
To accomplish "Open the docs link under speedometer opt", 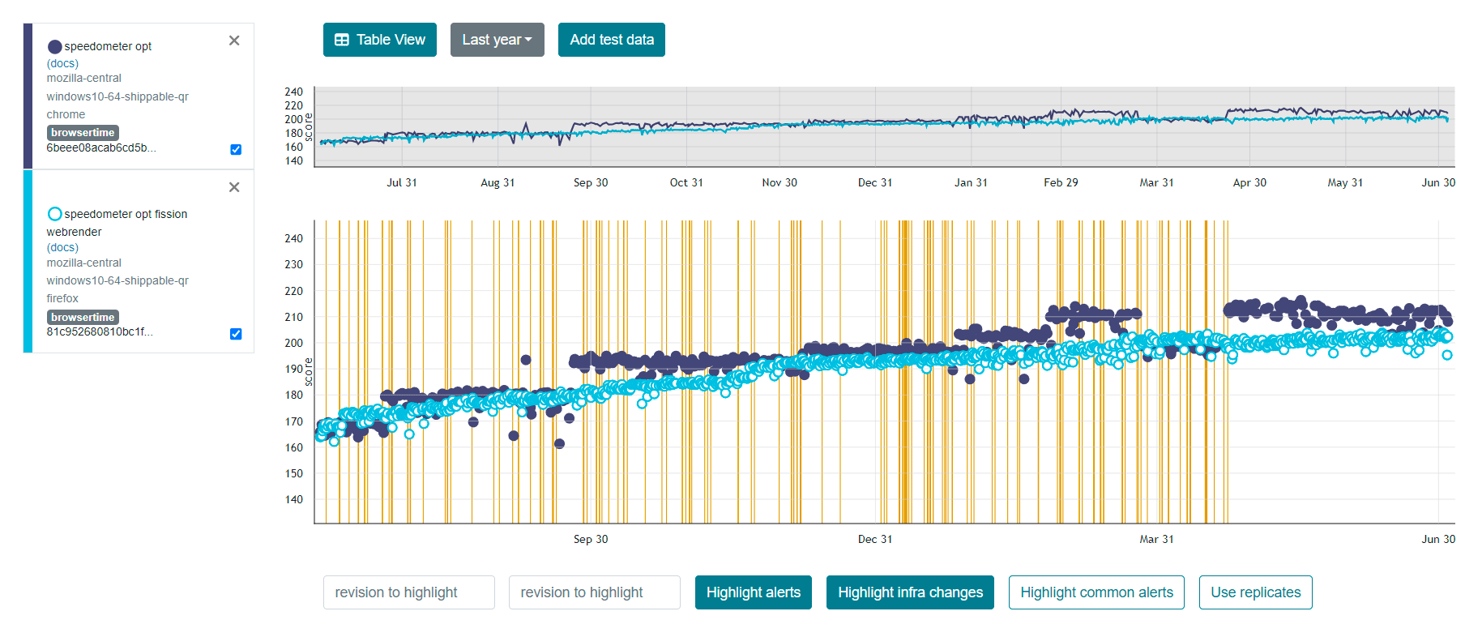I will [x=62, y=63].
